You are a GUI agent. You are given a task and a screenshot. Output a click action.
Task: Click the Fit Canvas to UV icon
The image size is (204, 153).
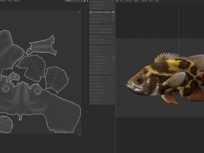(x=91, y=43)
